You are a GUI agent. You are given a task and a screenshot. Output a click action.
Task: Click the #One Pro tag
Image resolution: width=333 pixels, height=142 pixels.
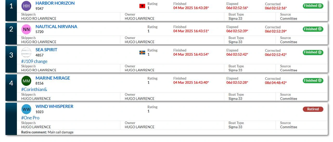(x=30, y=118)
